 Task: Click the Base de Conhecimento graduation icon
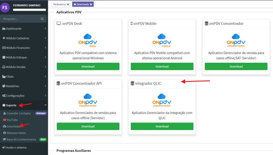(5, 139)
